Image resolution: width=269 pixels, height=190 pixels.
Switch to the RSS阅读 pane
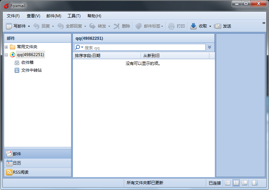click(x=38, y=172)
